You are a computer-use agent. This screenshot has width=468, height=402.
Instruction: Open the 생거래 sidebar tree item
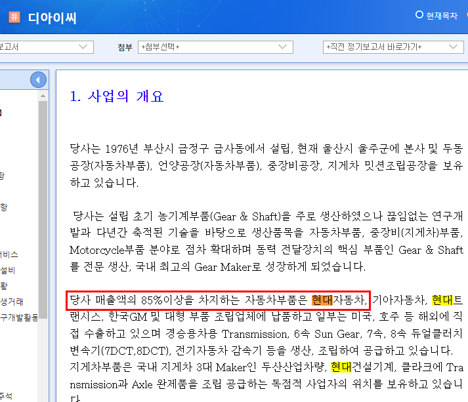(12, 302)
